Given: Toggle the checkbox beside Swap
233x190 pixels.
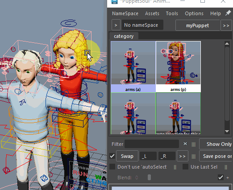Looking at the screenshot, I should pos(112,156).
